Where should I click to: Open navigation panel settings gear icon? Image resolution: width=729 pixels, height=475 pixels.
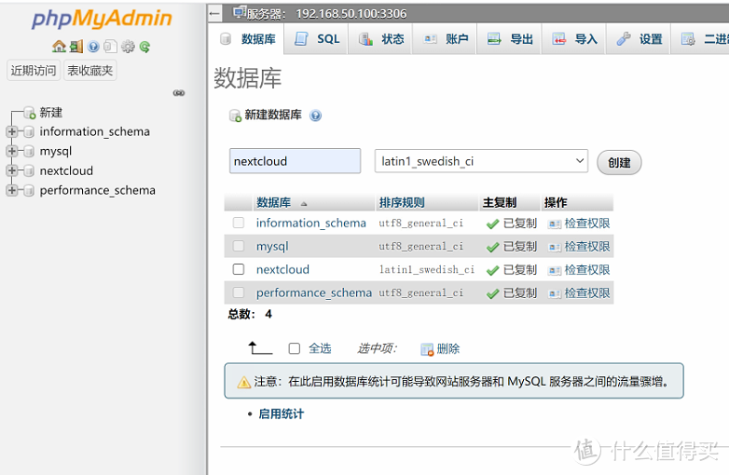pos(128,47)
